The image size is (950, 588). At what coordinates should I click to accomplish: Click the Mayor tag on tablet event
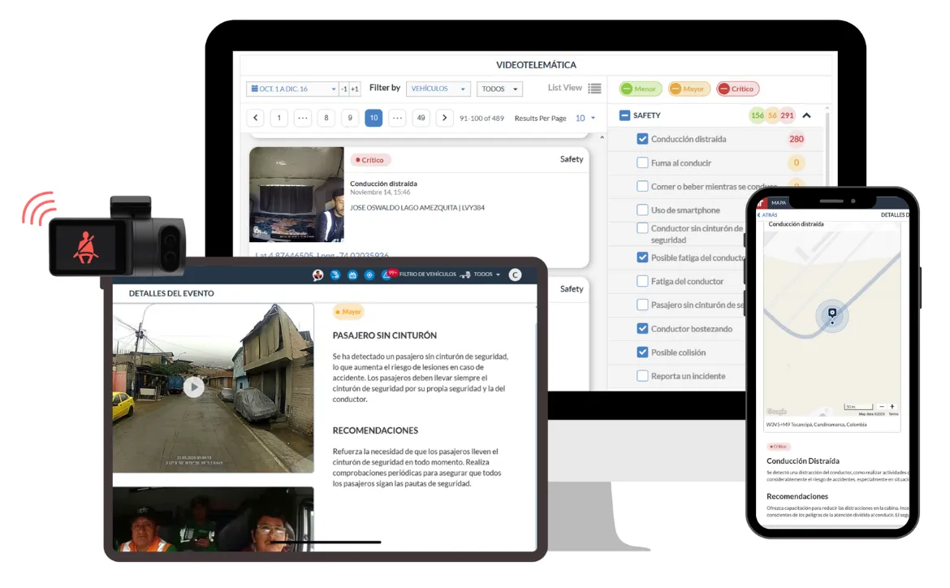[348, 312]
